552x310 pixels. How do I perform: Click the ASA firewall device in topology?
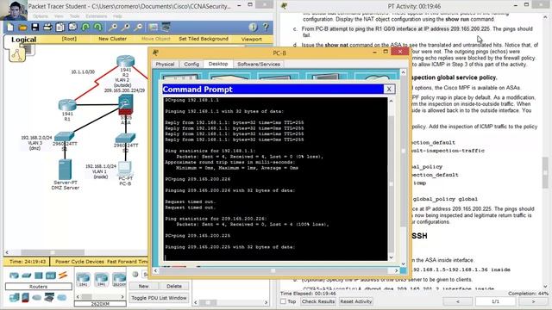pos(126,104)
